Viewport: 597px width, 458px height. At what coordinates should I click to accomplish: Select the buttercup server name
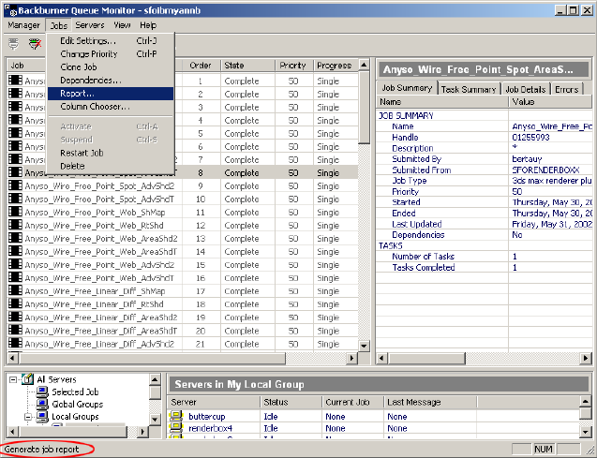coord(207,417)
